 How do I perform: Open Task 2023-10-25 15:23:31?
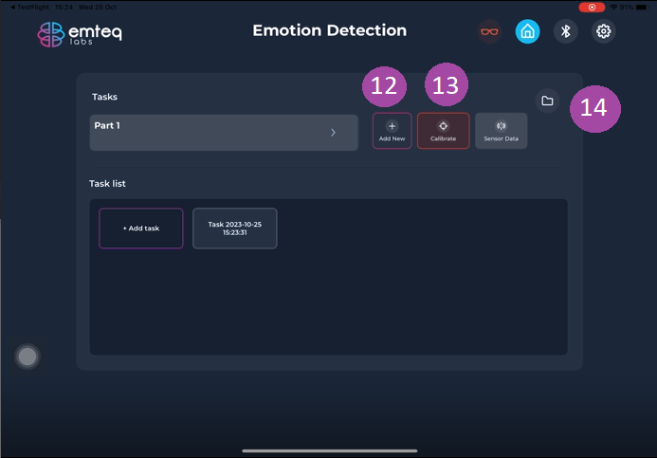tap(234, 229)
